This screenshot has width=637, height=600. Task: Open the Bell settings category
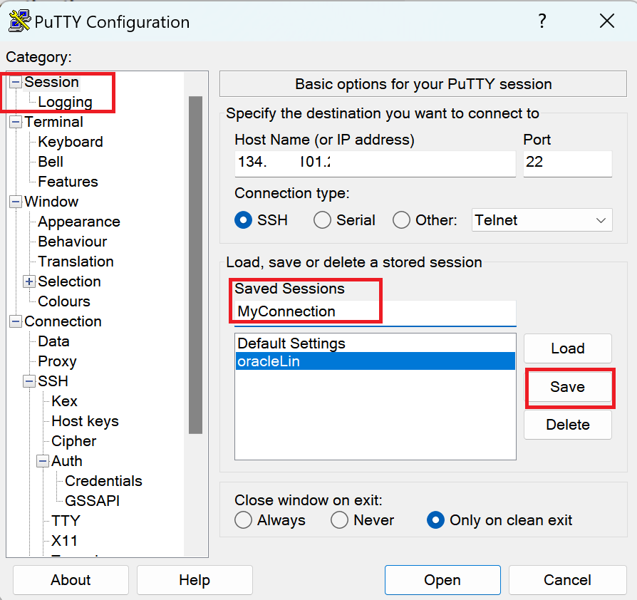coord(51,162)
